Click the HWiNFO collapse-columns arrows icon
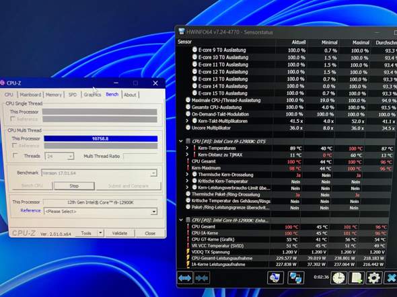Viewport: 397px width, 297px height. click(202, 278)
